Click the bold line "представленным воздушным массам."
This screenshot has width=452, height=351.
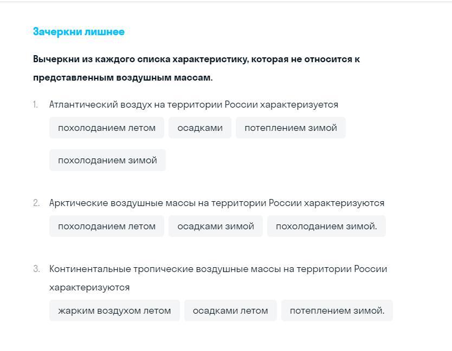pos(123,77)
